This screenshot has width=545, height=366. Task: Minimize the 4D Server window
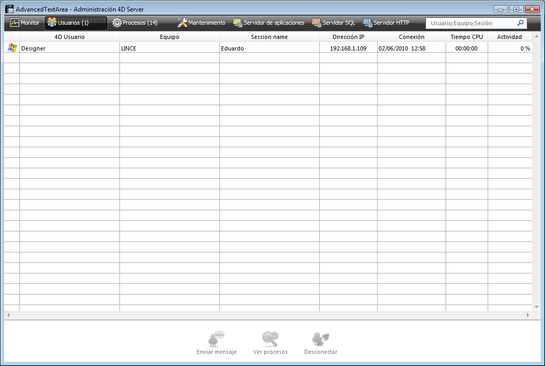(500, 9)
